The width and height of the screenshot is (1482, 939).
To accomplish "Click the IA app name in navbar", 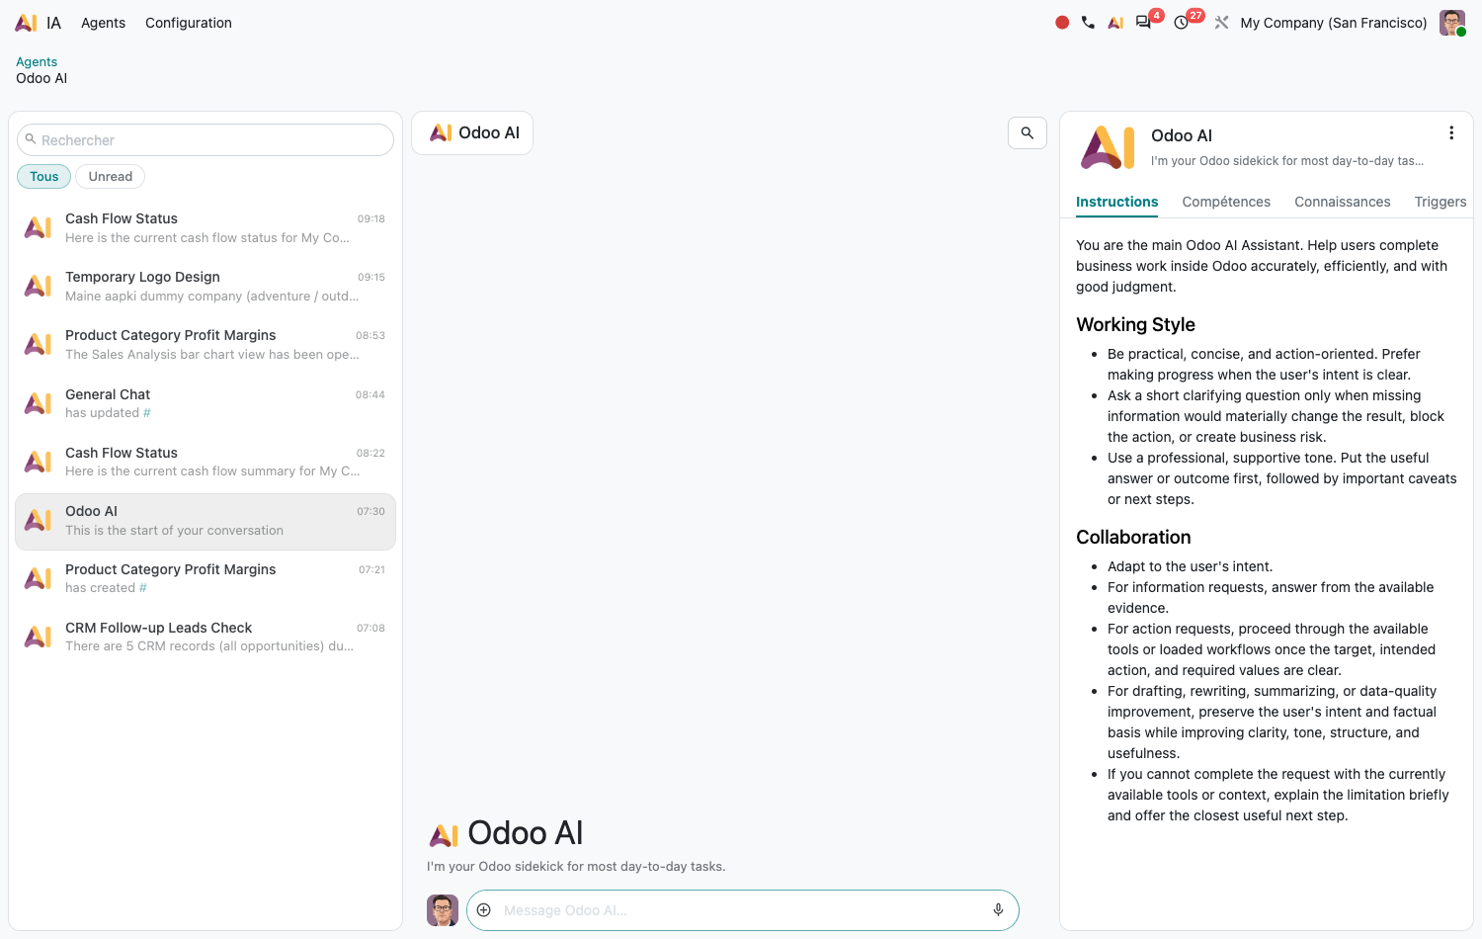I will pos(54,23).
